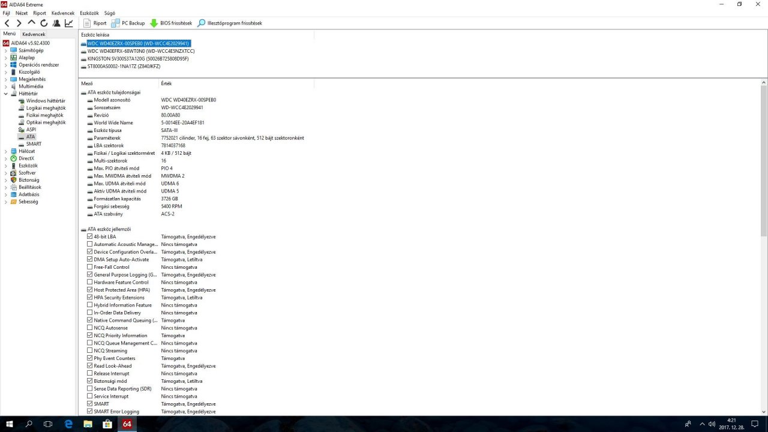The width and height of the screenshot is (768, 432).
Task: Select the DirectX tree item
Action: [26, 158]
